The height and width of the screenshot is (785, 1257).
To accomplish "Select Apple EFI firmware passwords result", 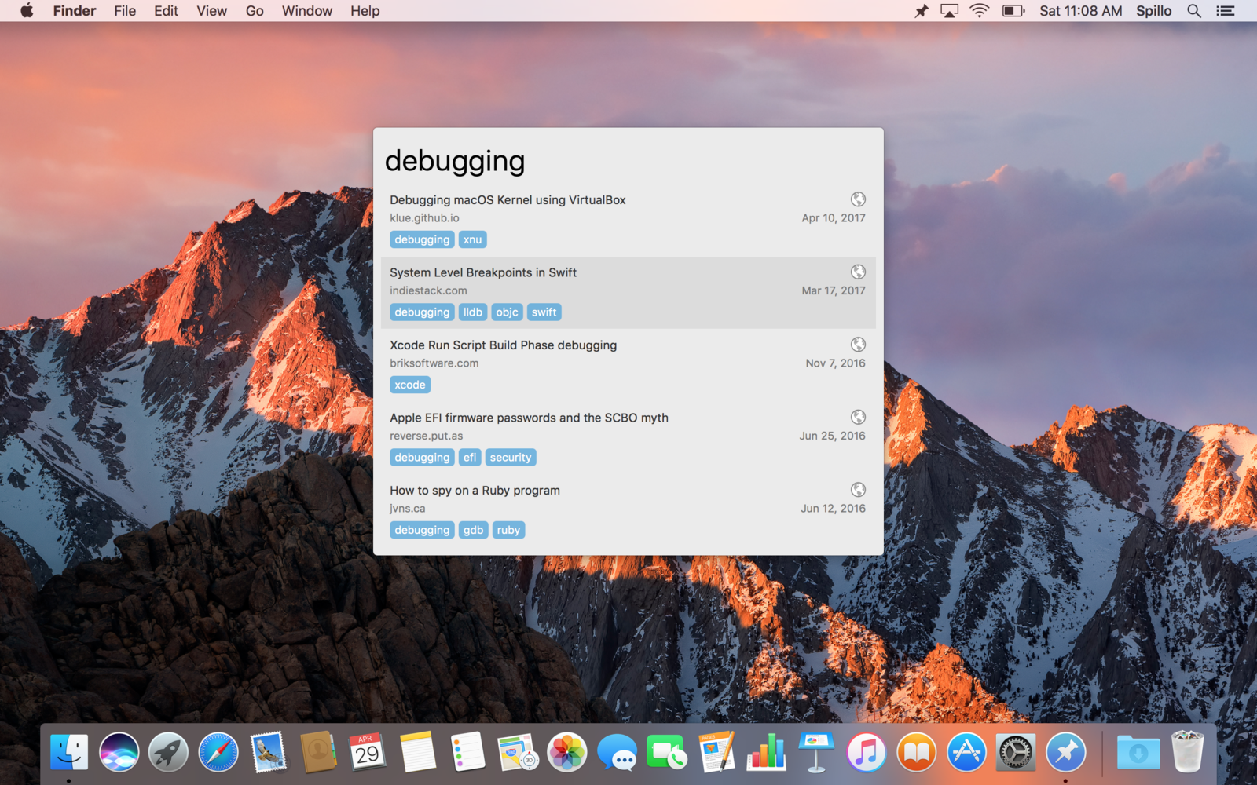I will (628, 437).
